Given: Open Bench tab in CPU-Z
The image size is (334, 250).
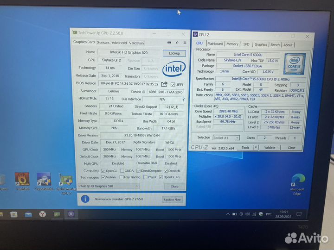Looking at the screenshot, I should point(275,44).
